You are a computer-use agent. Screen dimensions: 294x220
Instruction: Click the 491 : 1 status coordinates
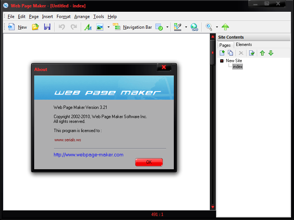pos(157,214)
